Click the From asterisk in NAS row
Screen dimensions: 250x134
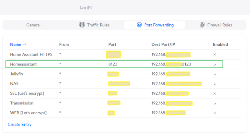click(60, 83)
